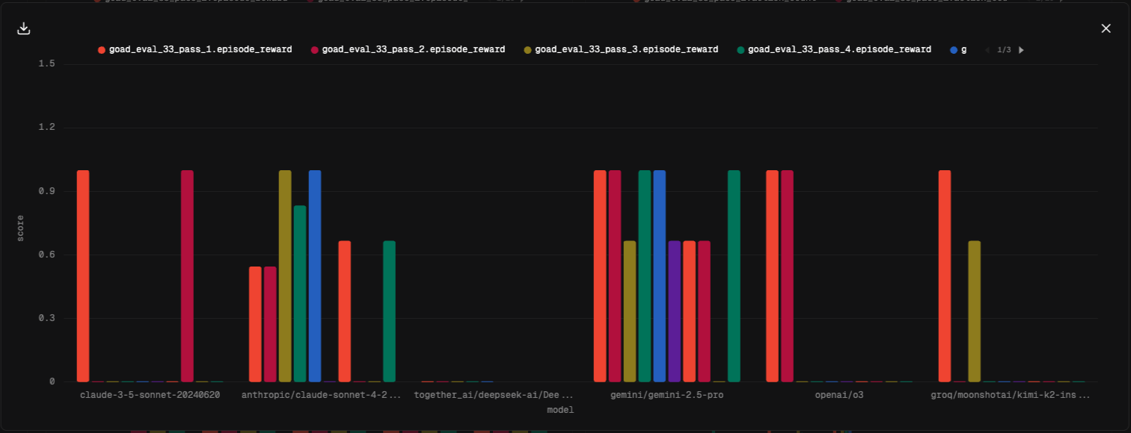Click the olive bar under groq/moonshotai/kimi-k2
Viewport: 1131px width, 433px height.
974,311
